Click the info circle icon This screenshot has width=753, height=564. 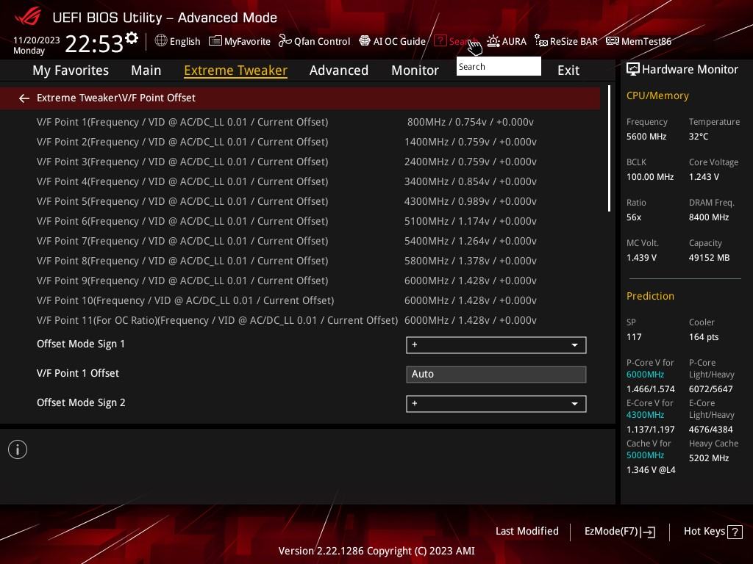[18, 449]
